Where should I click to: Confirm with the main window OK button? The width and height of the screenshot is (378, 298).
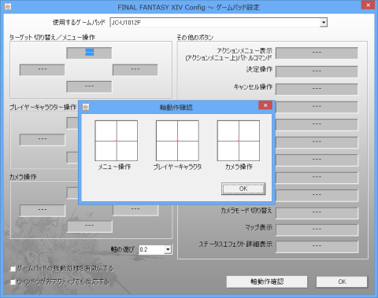[342, 281]
